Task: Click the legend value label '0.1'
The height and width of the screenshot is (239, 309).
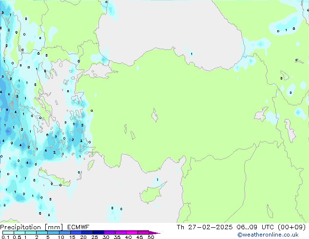Action: coord(5,237)
